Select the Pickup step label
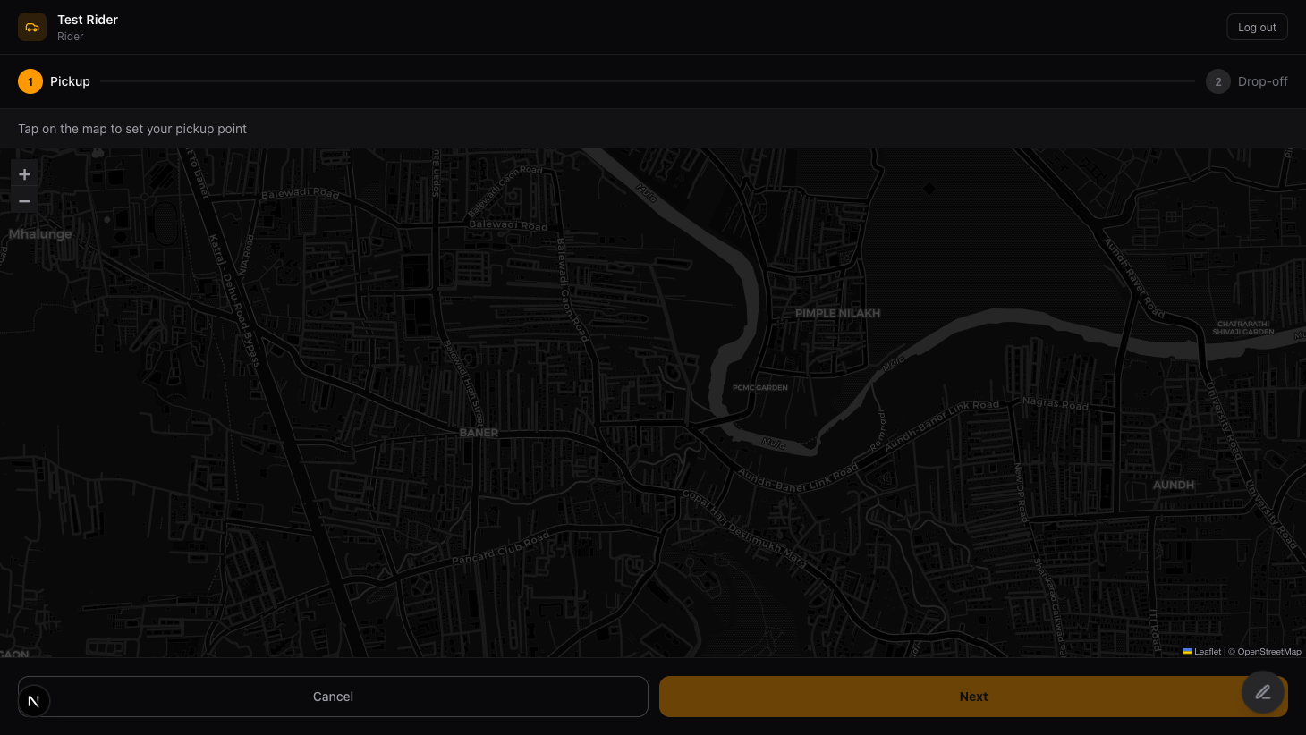The width and height of the screenshot is (1306, 735). [x=70, y=81]
